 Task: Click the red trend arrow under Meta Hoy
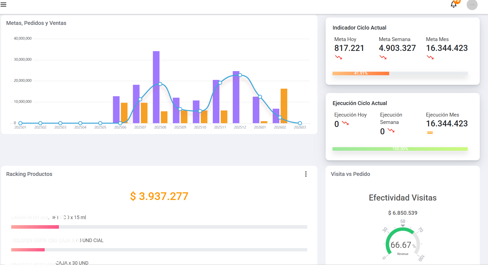(338, 57)
